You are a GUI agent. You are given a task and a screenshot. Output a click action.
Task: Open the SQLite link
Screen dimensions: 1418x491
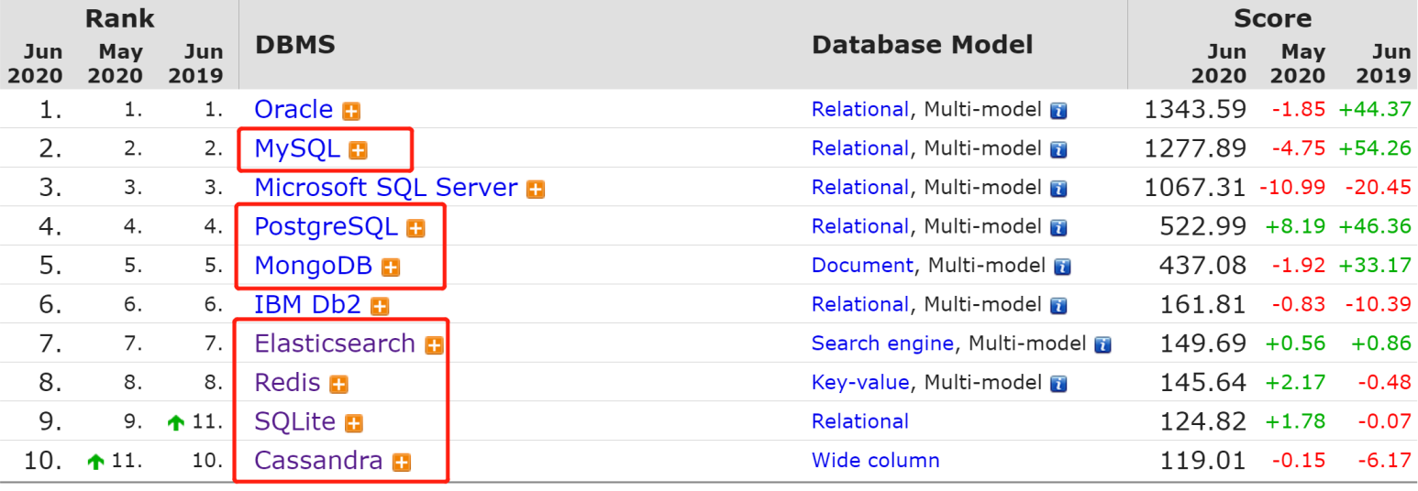(295, 421)
